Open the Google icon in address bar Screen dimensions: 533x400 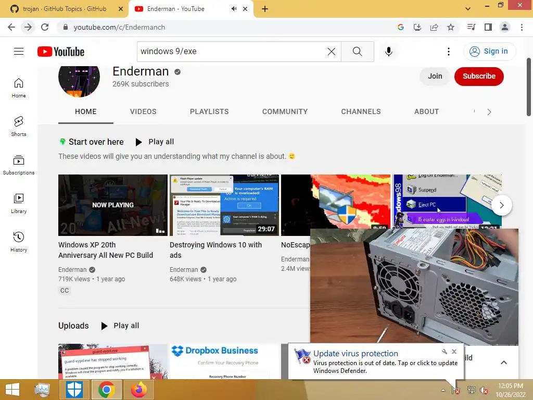pos(401,27)
